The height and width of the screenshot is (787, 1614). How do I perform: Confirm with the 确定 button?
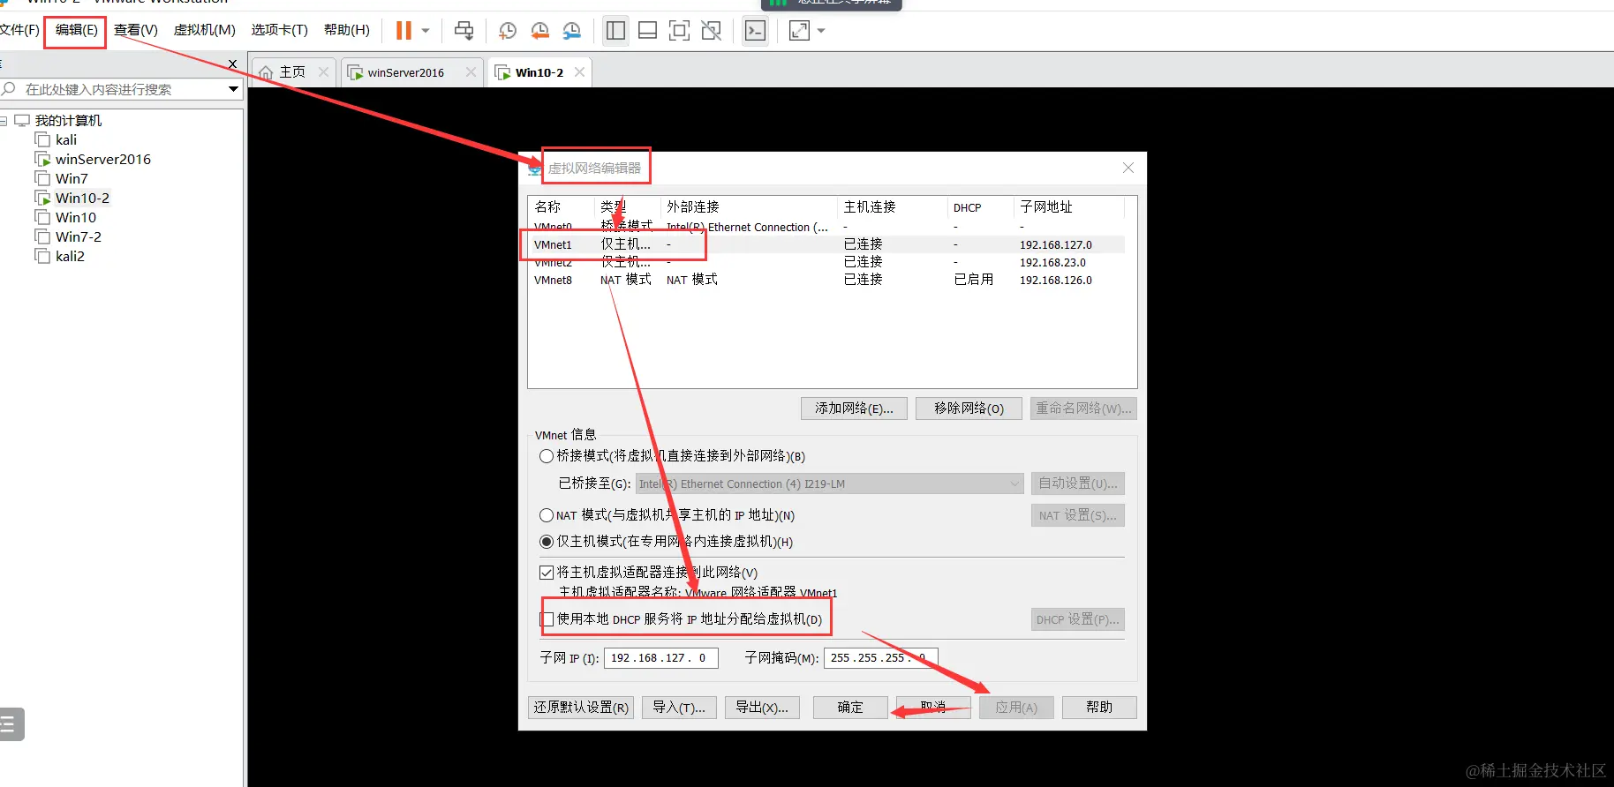pos(850,707)
